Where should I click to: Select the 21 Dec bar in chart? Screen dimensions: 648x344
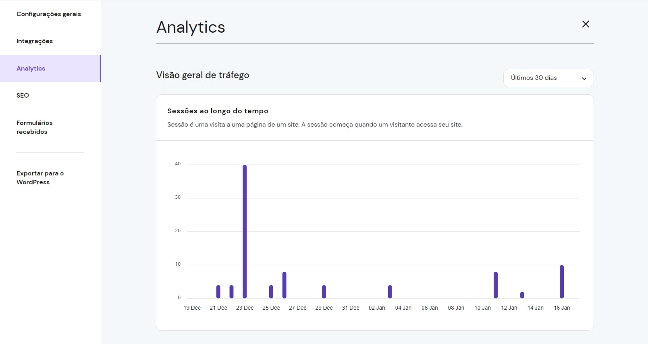coord(218,292)
